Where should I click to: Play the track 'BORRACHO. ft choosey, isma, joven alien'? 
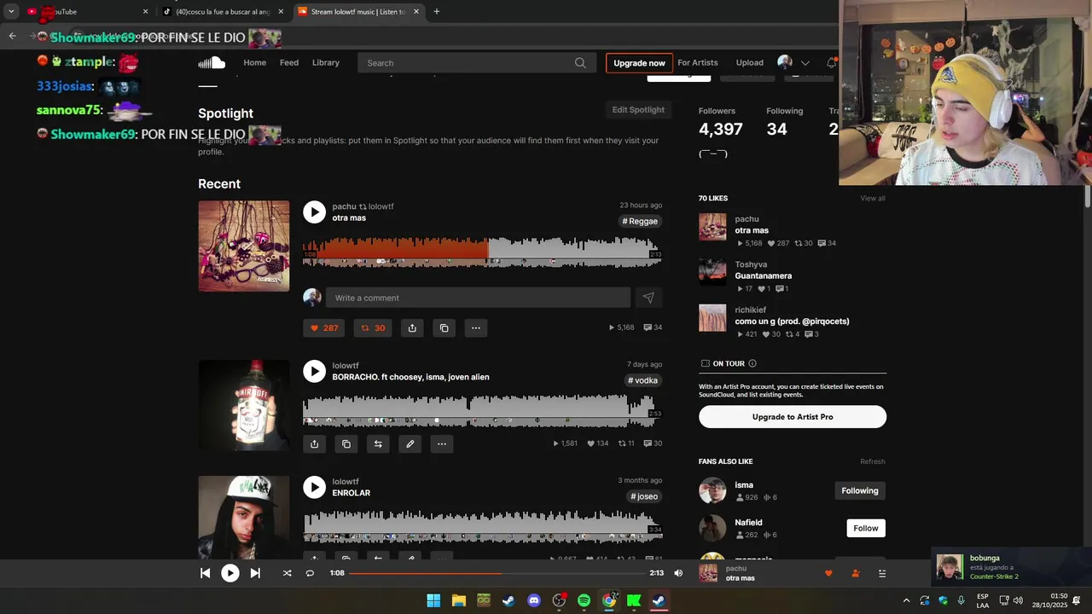[x=314, y=371]
